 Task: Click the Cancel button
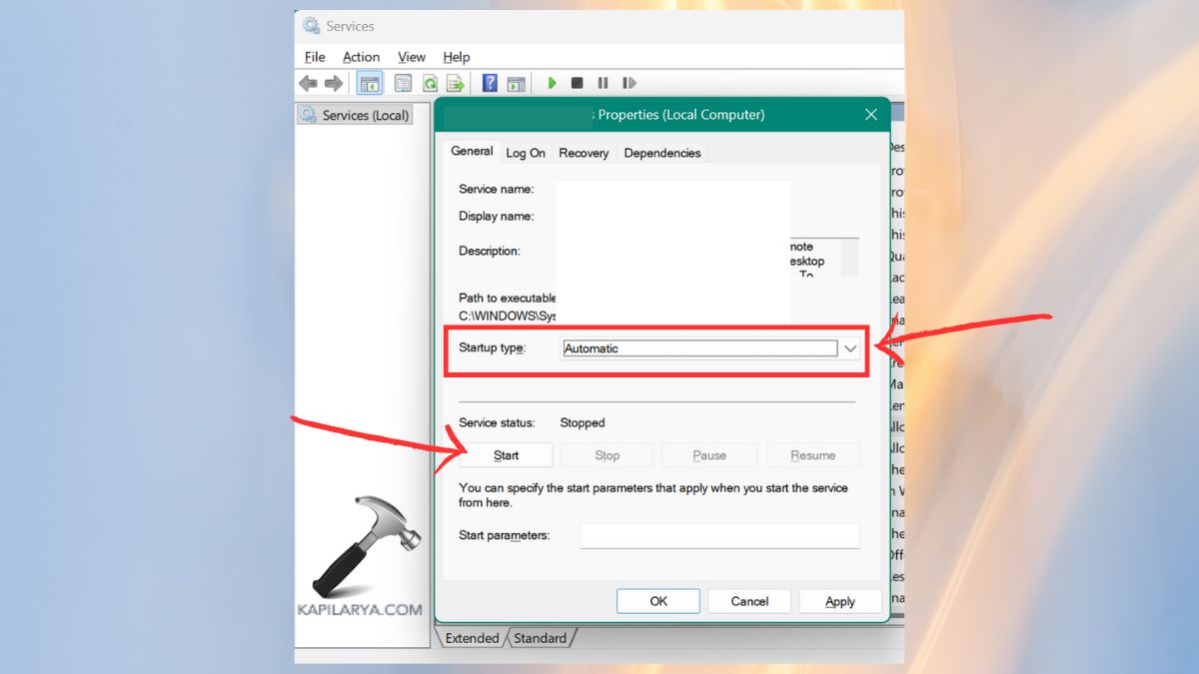point(749,601)
